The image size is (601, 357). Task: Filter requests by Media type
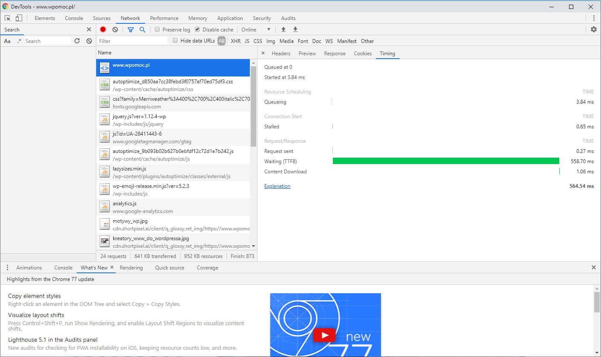[286, 41]
